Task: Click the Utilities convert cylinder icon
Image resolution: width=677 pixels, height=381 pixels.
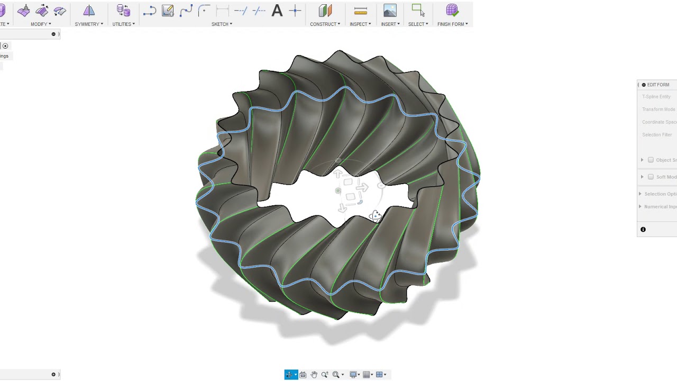Action: click(123, 11)
